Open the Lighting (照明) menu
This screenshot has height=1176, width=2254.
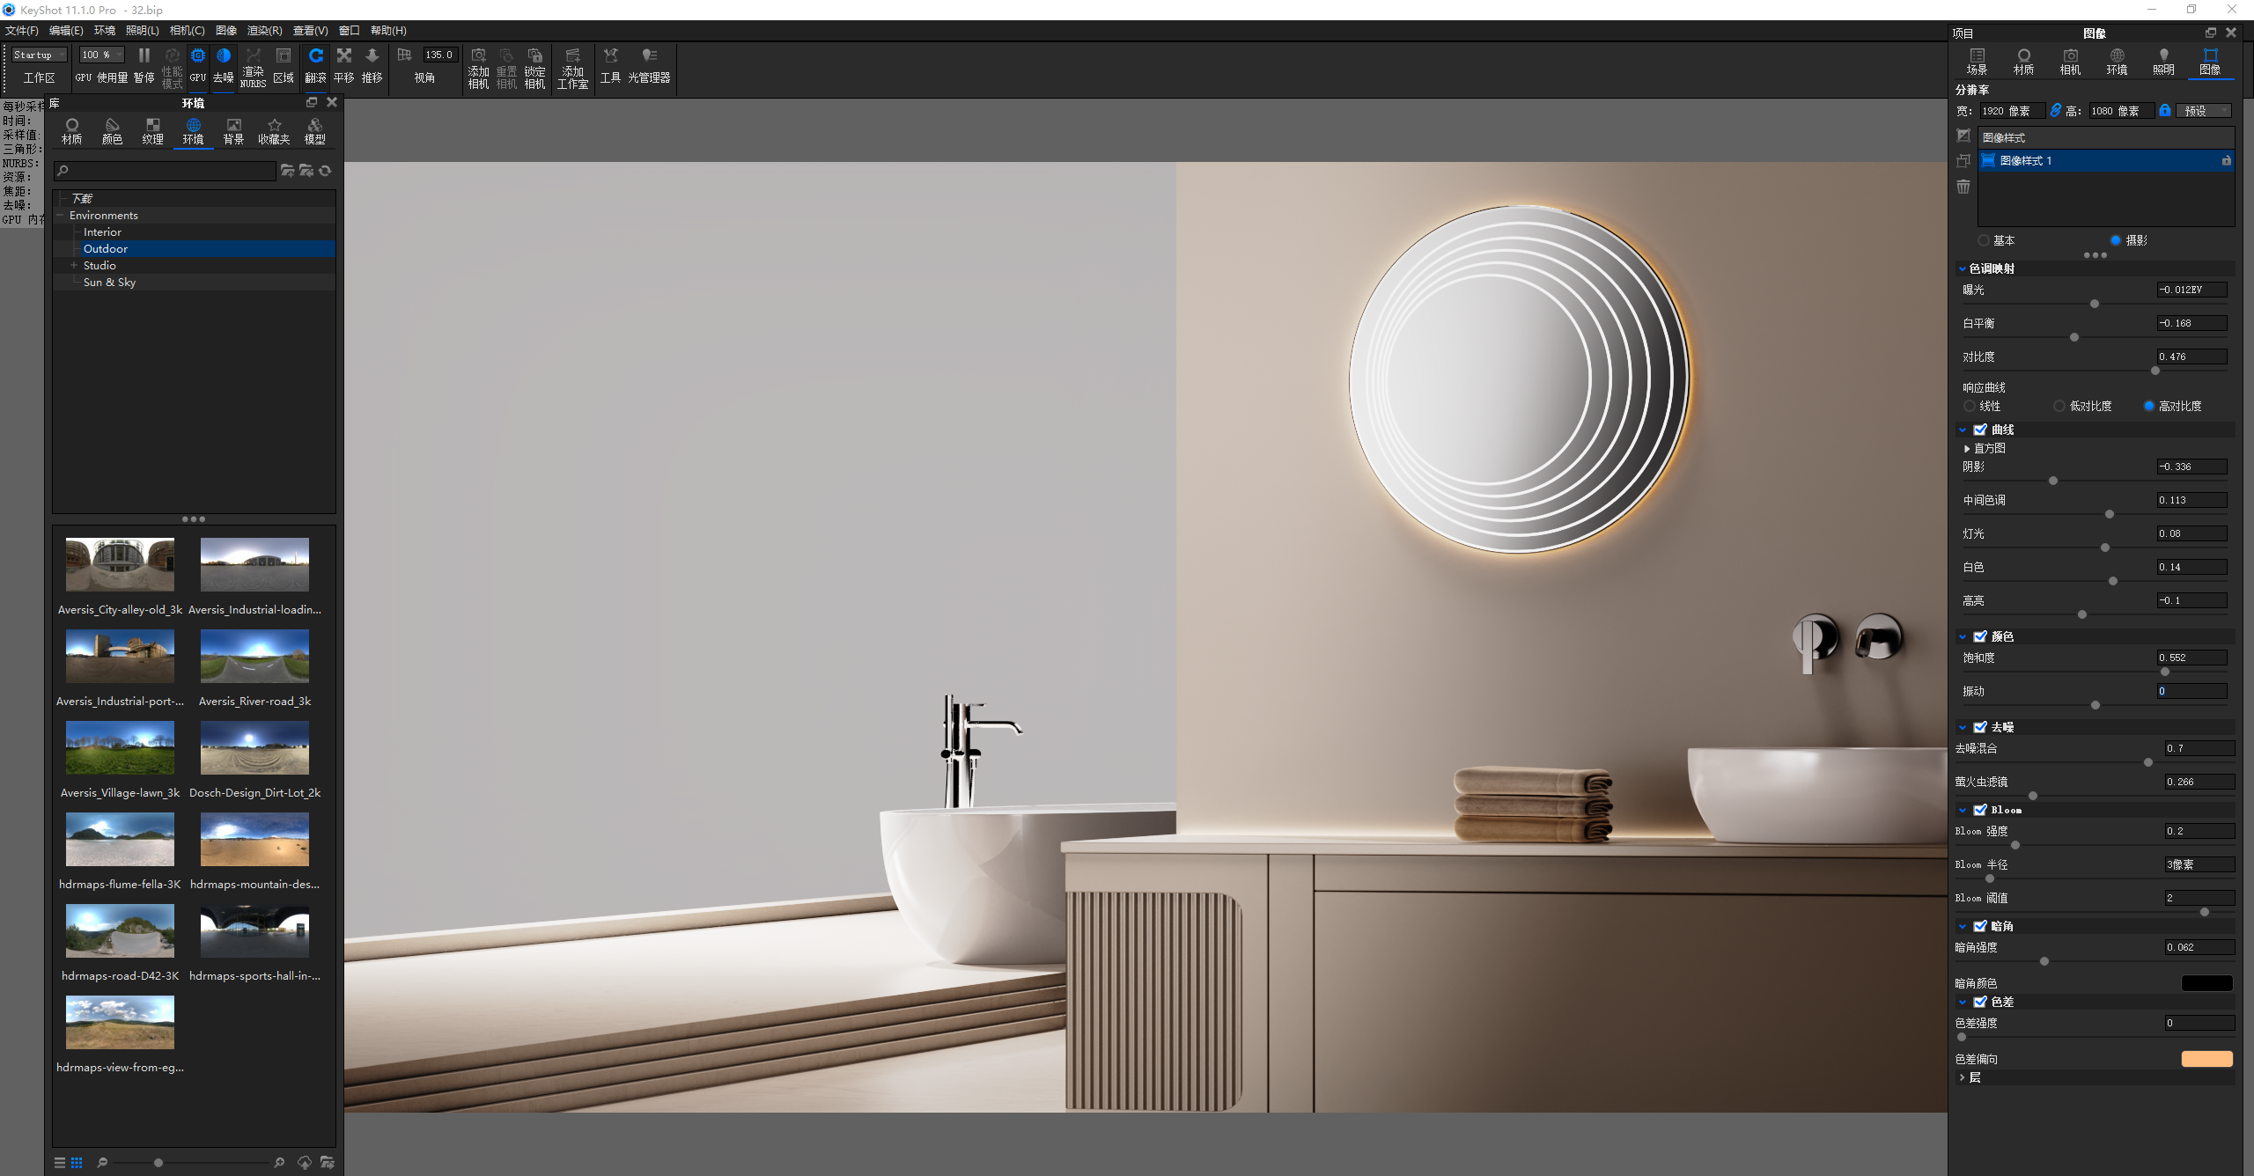pos(142,31)
